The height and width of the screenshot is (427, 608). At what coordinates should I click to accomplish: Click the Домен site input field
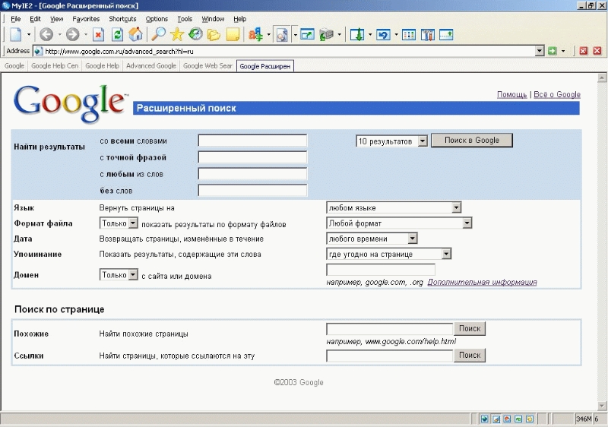[381, 270]
